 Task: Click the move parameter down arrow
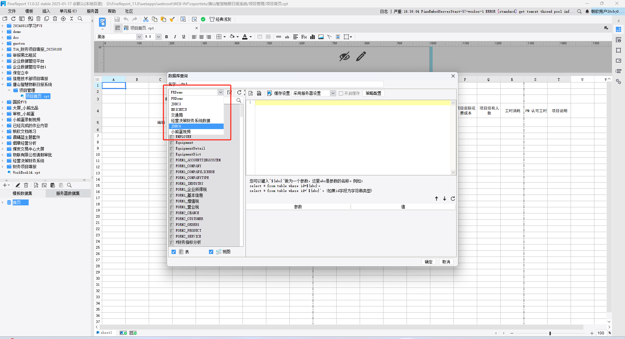444,199
